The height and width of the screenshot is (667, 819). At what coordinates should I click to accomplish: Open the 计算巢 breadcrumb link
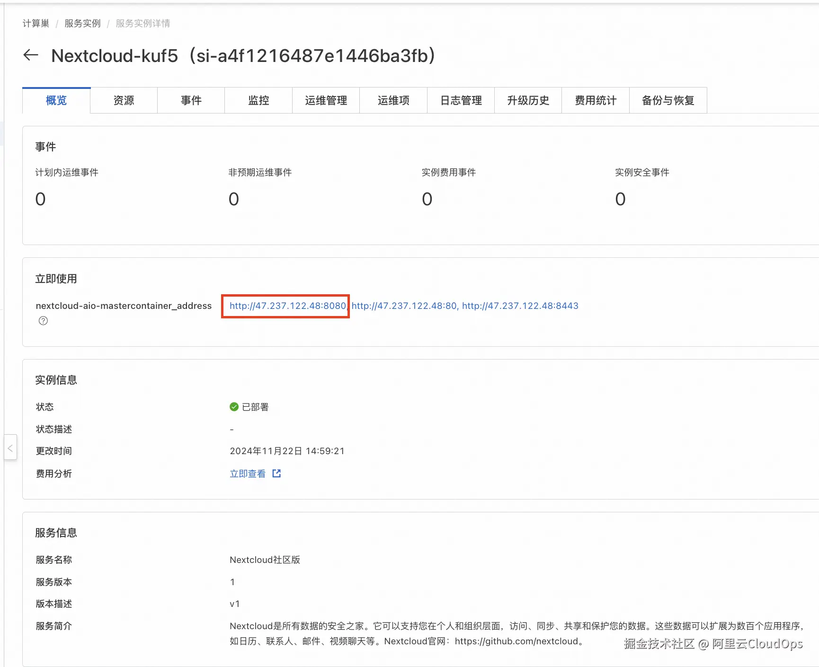click(36, 23)
